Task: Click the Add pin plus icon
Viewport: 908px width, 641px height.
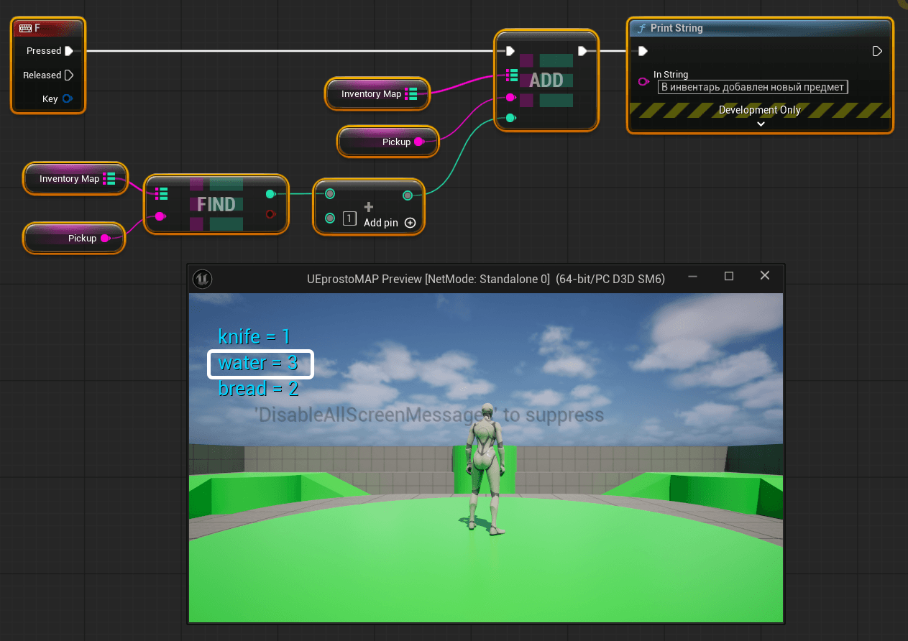Action: tap(410, 223)
